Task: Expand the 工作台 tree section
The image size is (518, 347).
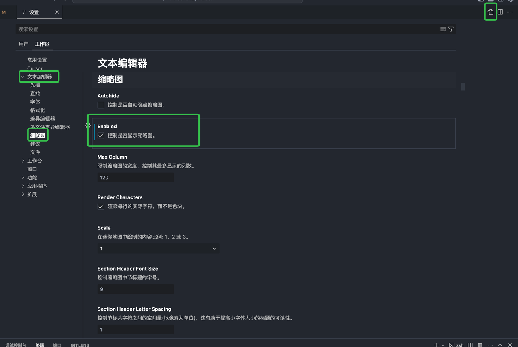Action: point(23,161)
